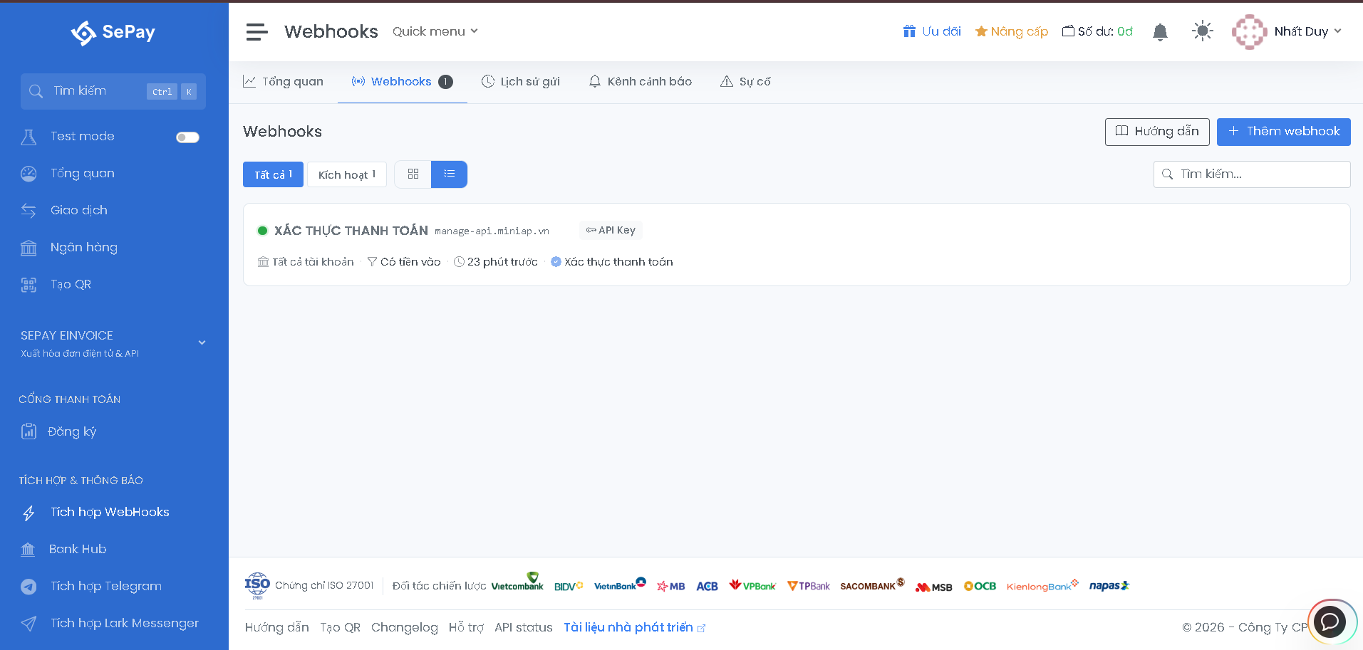Open the Kênh cảnh báo tab
The image size is (1363, 650).
click(x=641, y=82)
